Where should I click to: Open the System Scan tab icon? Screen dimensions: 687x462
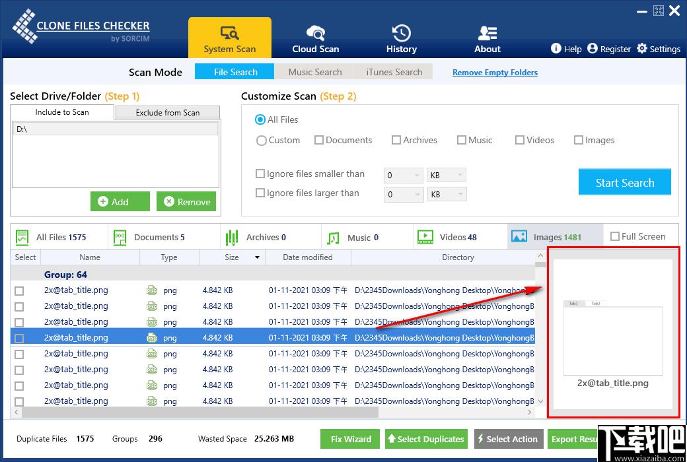coord(229,33)
